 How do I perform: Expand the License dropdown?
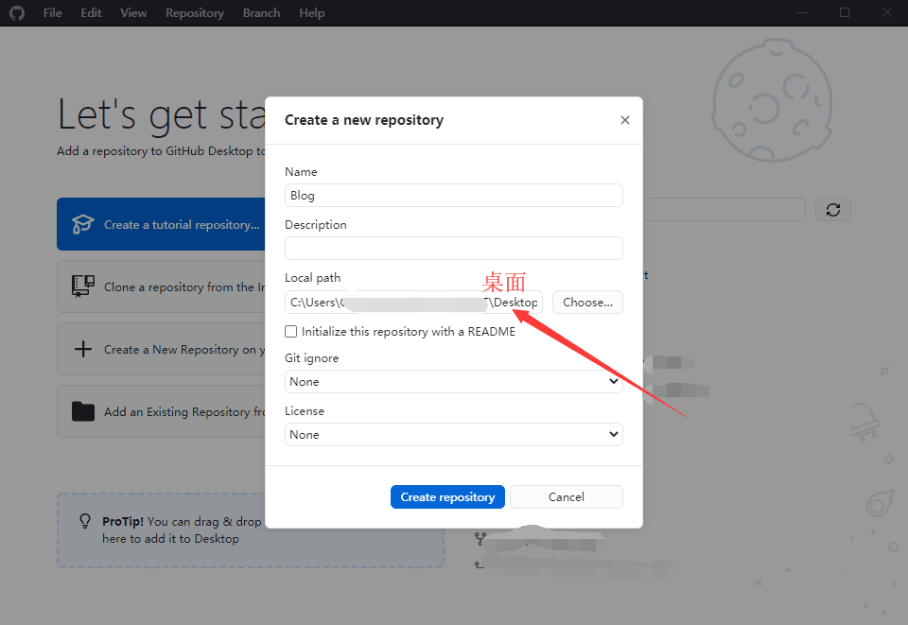point(453,435)
